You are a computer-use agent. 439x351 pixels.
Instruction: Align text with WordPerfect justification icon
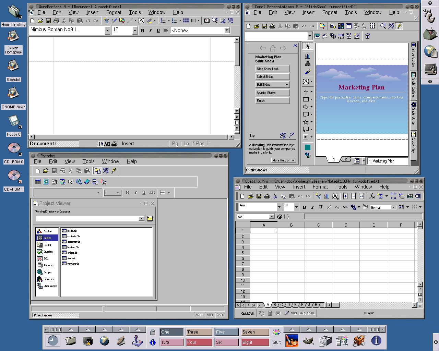click(x=166, y=31)
